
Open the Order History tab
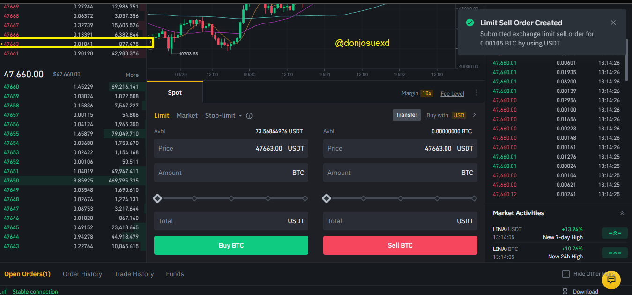click(x=82, y=274)
